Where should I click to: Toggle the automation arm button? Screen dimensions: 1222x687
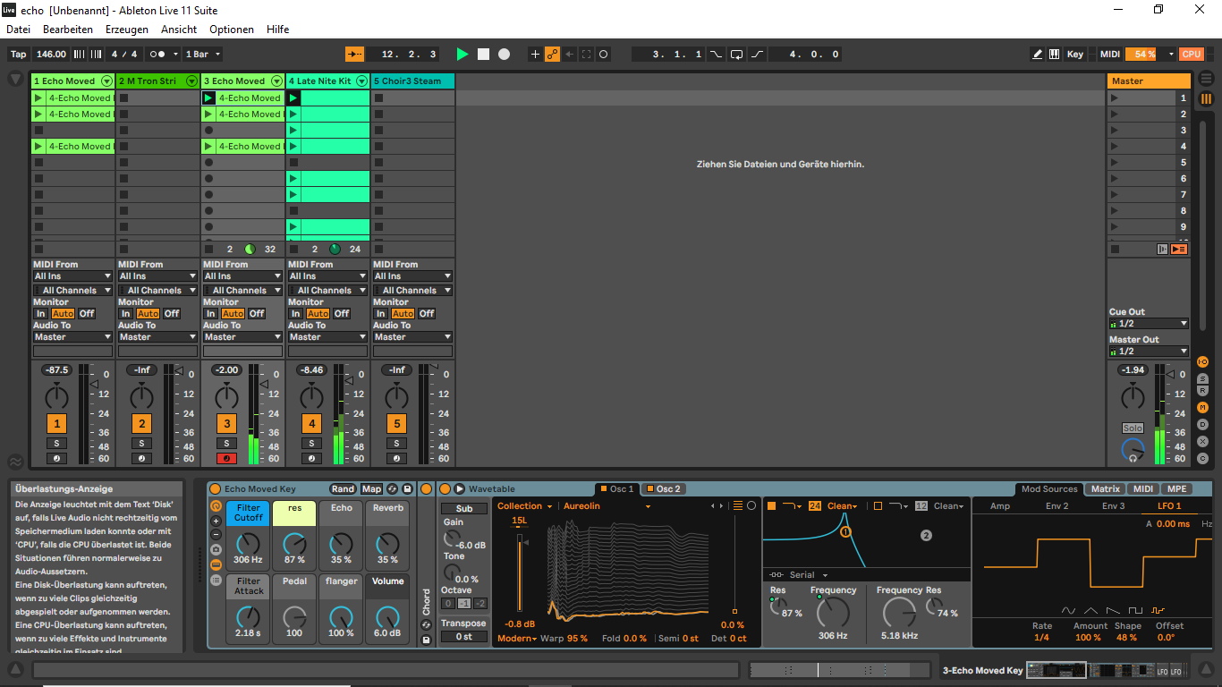coord(552,54)
